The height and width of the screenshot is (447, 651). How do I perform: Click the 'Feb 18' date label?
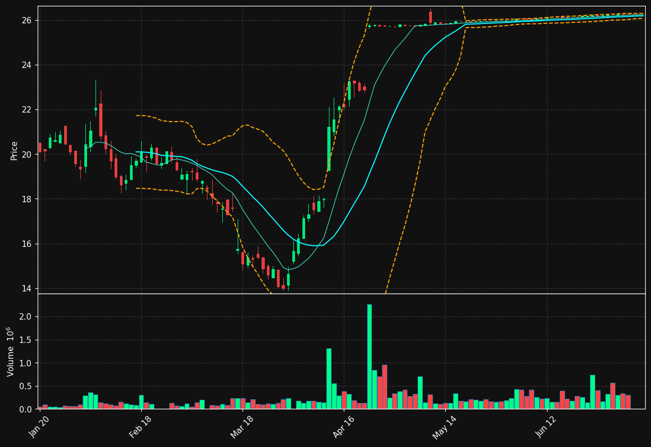tap(141, 426)
